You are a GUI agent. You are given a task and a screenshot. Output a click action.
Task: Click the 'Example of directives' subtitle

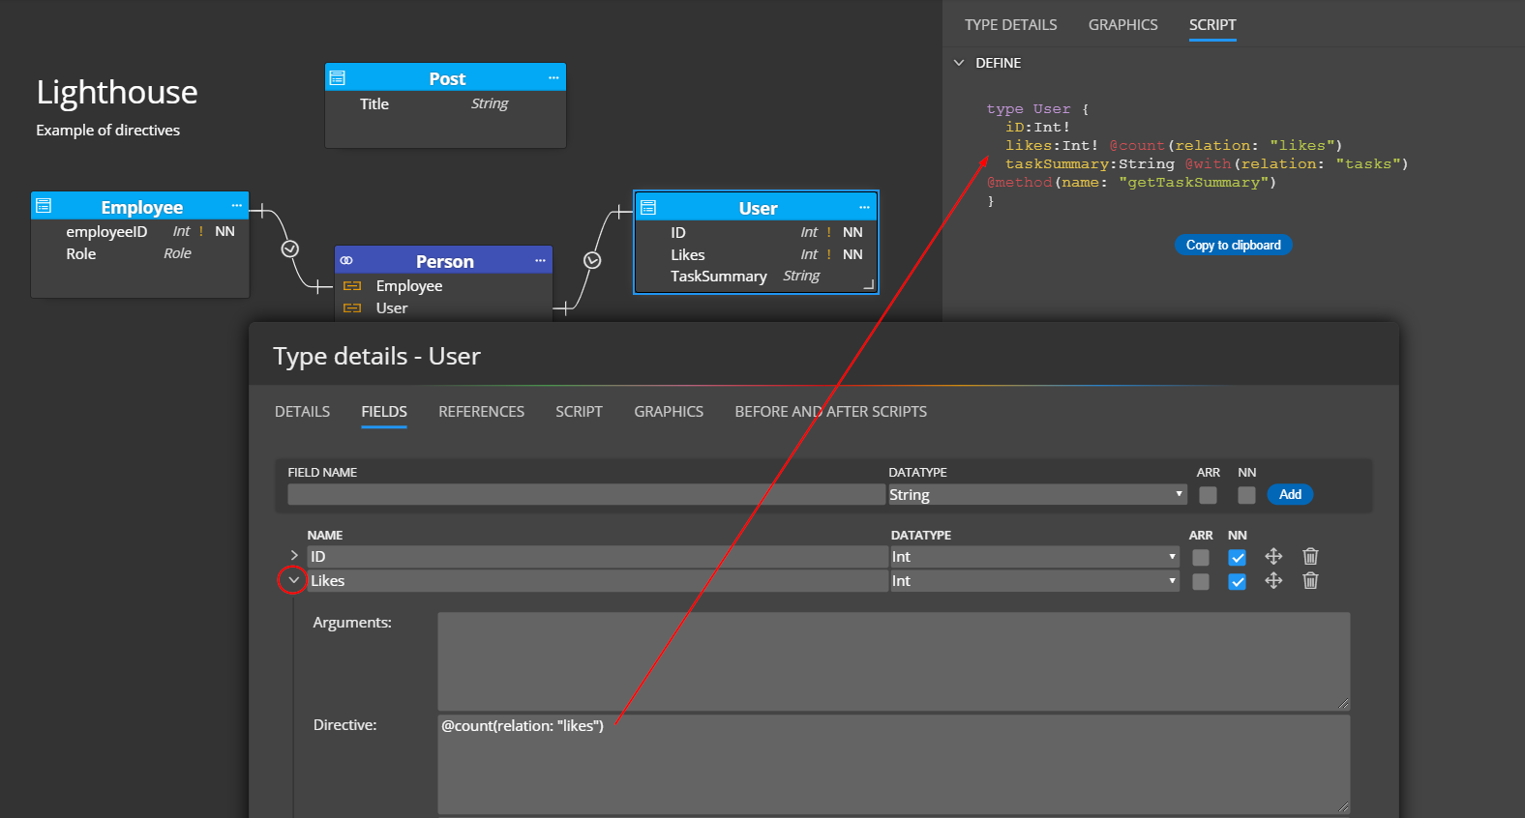pyautogui.click(x=107, y=131)
